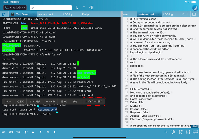Open the app logo menu beside tabs
Image resolution: width=199 pixels, height=139 pixels.
point(4,14)
